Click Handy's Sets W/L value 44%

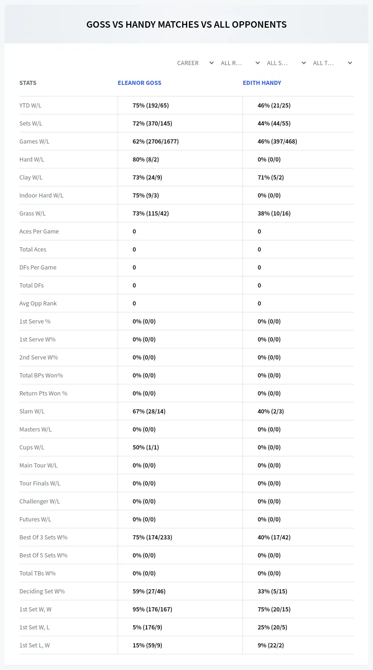(274, 123)
